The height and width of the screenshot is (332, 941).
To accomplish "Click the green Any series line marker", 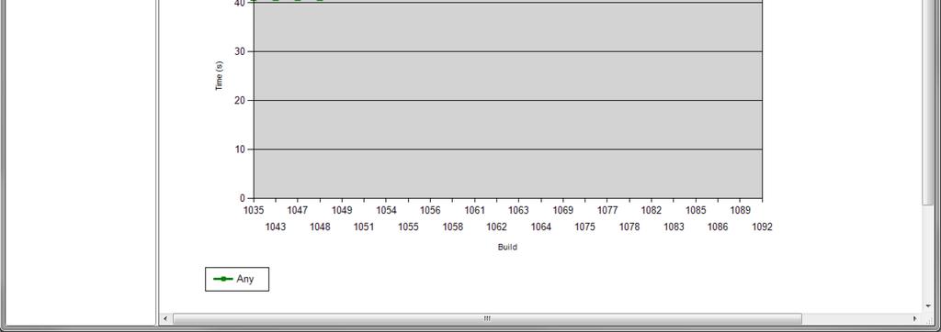I will pyautogui.click(x=223, y=279).
